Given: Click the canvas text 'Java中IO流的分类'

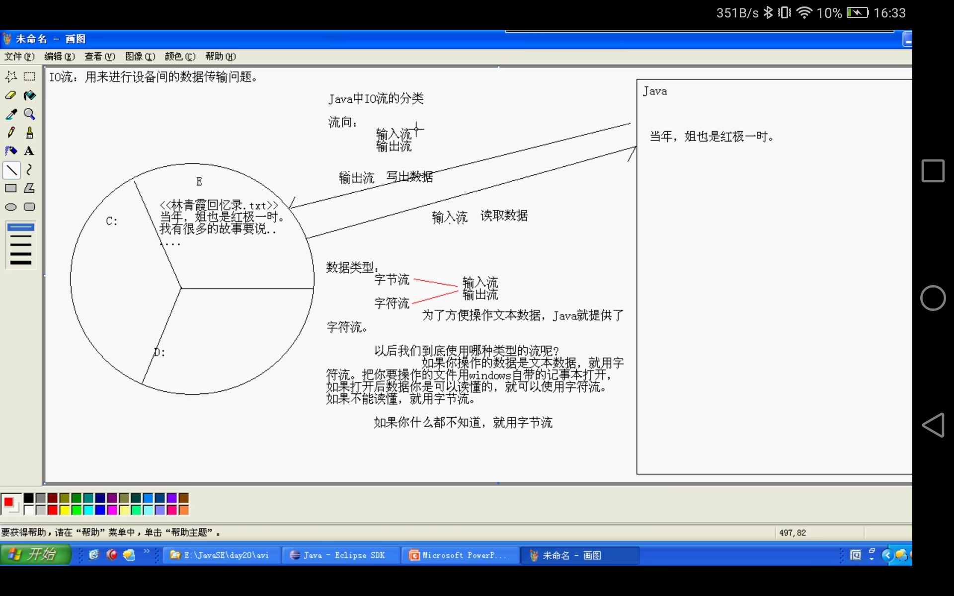Looking at the screenshot, I should point(376,98).
